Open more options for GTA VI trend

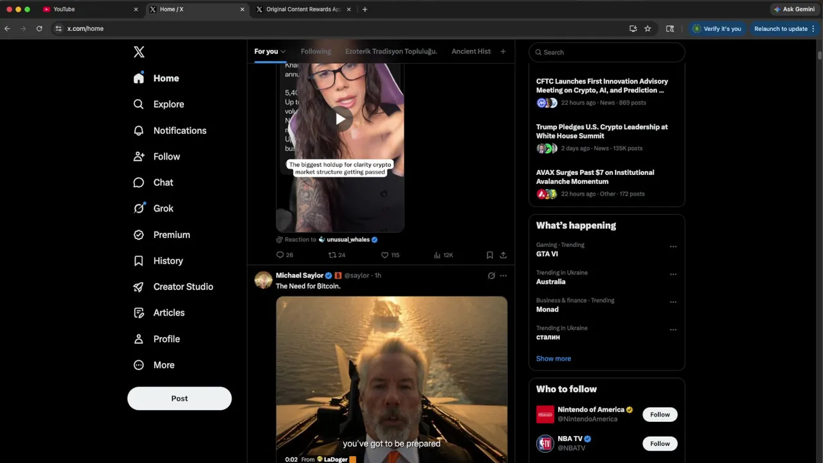pyautogui.click(x=673, y=246)
